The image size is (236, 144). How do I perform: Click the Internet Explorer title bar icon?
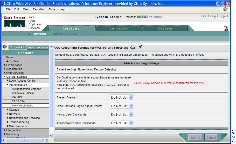tap(3, 3)
